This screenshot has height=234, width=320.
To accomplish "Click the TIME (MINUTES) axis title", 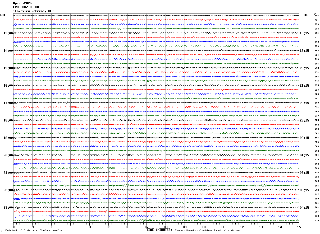I will [159, 230].
